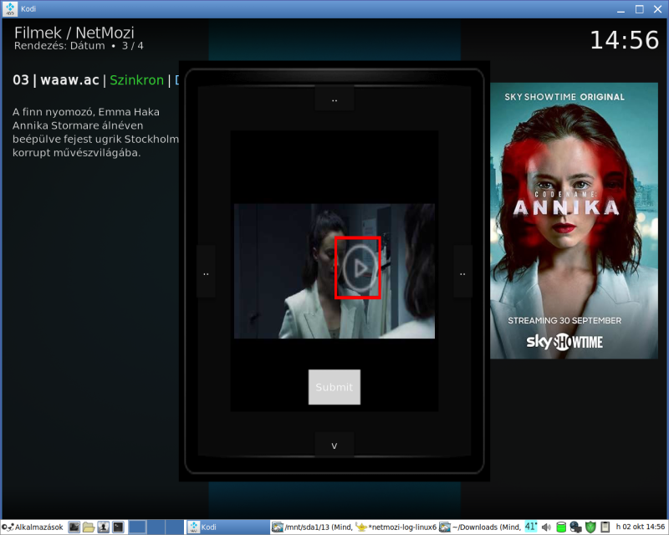Click the 14:56 clock in Kodi

[624, 40]
